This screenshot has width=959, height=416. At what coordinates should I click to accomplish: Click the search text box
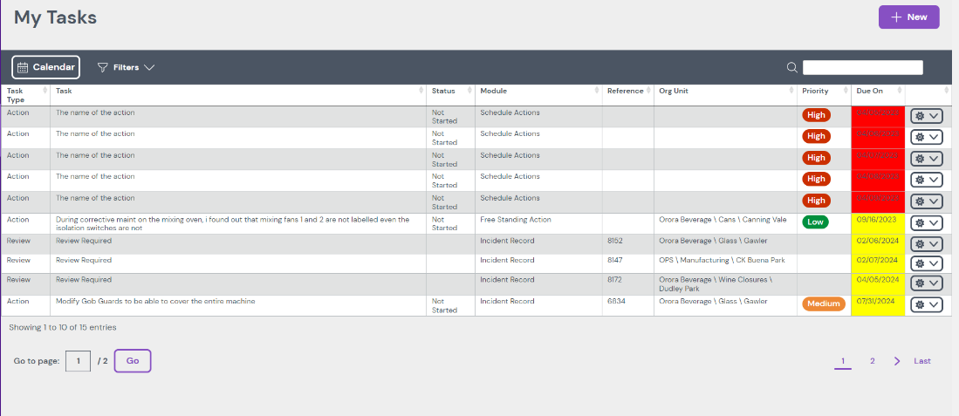[862, 67]
